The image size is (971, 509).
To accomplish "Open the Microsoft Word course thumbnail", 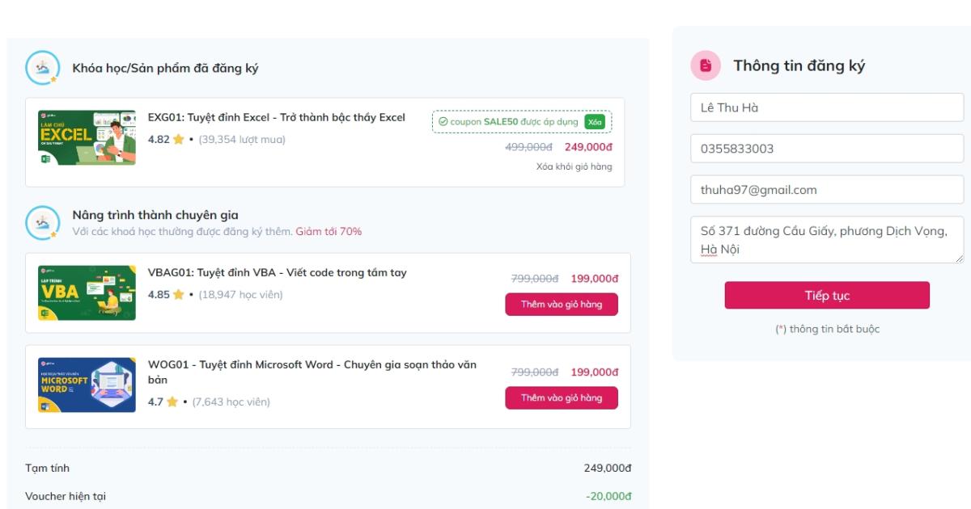I will pos(87,385).
